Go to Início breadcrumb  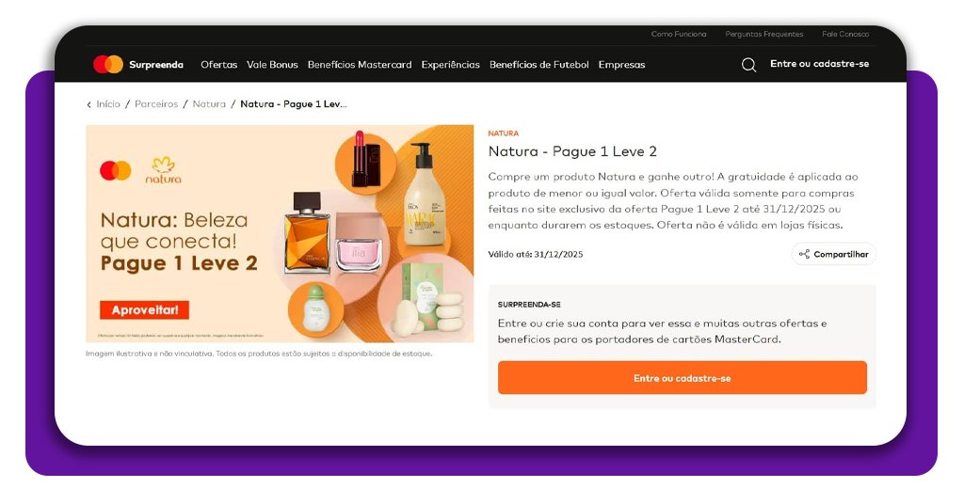tap(108, 104)
